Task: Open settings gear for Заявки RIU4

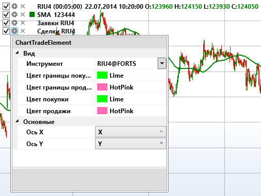Action: pos(14,23)
